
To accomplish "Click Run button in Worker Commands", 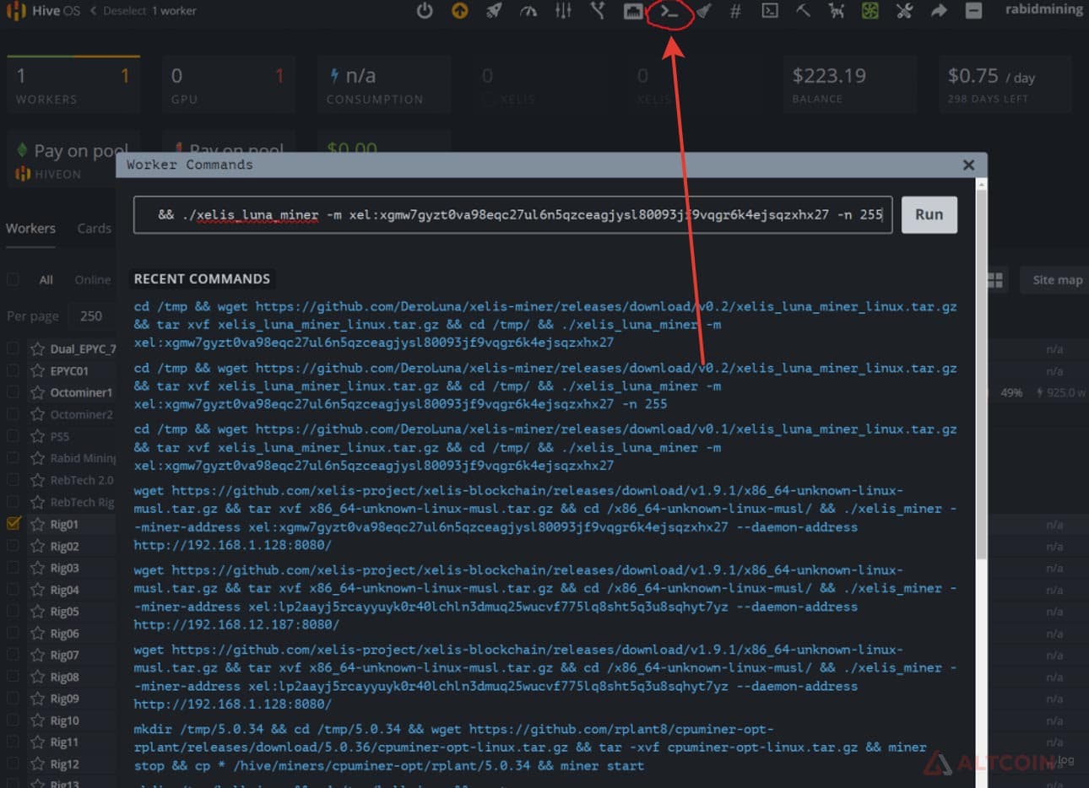I will tap(929, 214).
